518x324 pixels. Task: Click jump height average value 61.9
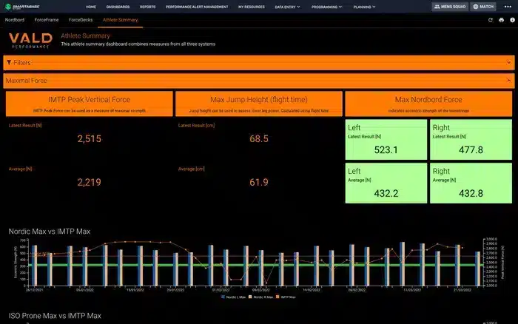tap(259, 182)
